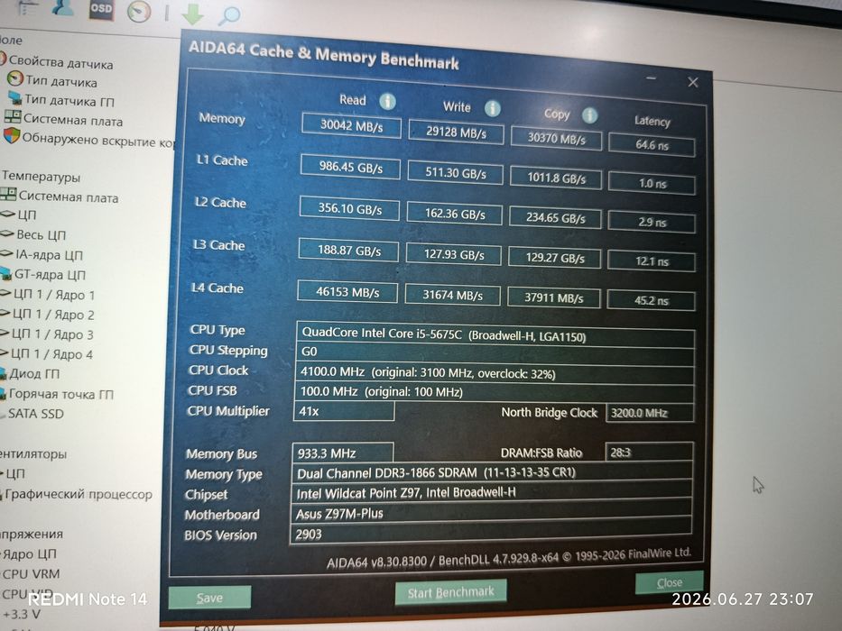The height and width of the screenshot is (631, 842).
Task: Click the Memory Type DDR3-1866 field
Action: click(x=492, y=472)
